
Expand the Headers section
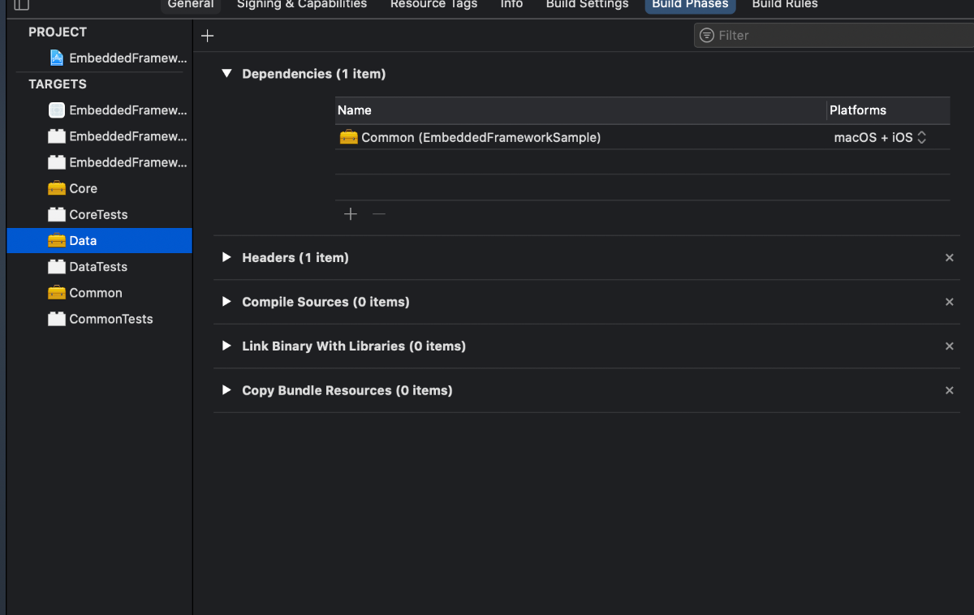(x=227, y=258)
